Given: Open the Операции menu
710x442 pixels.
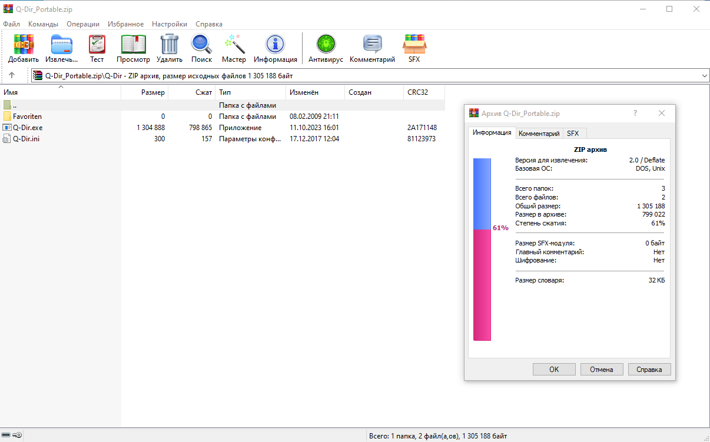Looking at the screenshot, I should [x=83, y=24].
